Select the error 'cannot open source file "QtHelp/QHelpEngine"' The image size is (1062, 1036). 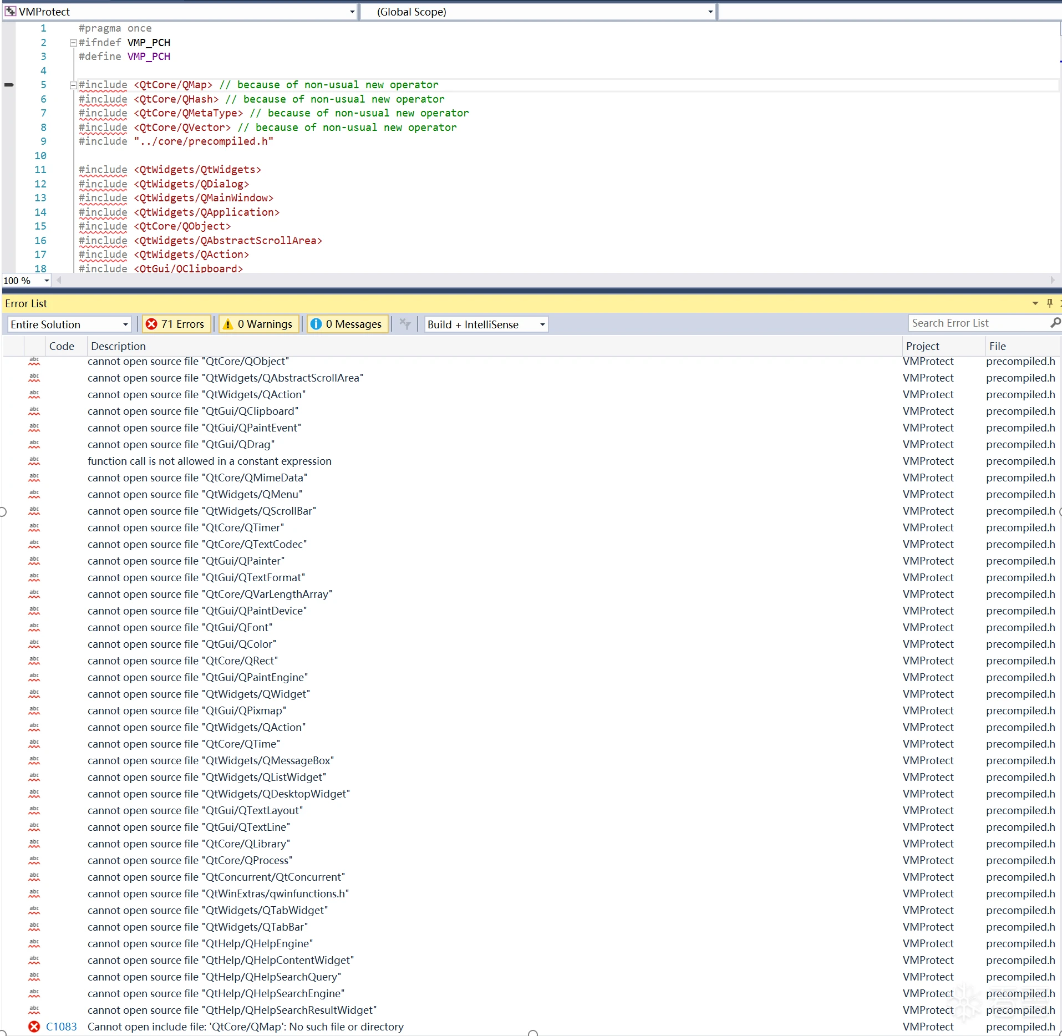click(200, 943)
